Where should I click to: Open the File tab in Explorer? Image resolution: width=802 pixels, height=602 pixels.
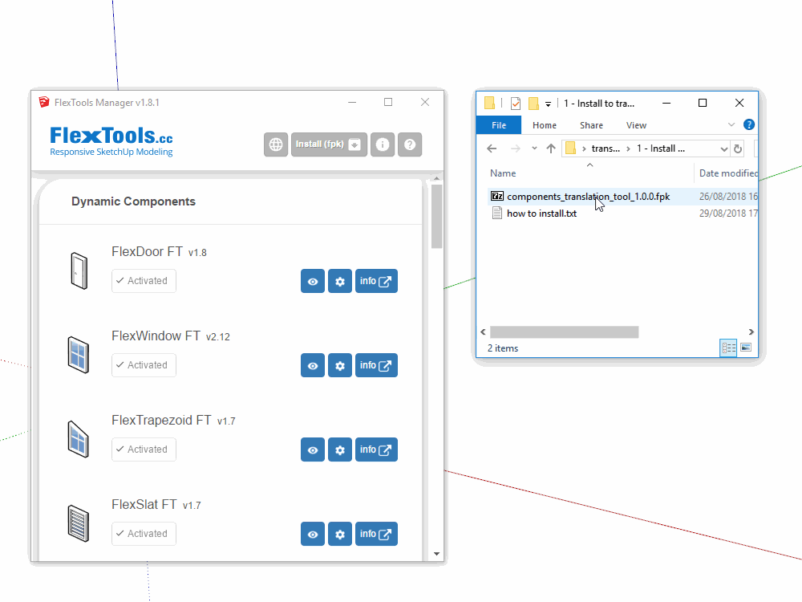pos(499,125)
